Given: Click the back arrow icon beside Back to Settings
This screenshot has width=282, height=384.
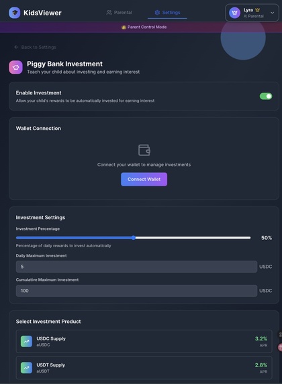Looking at the screenshot, I should pos(16,47).
